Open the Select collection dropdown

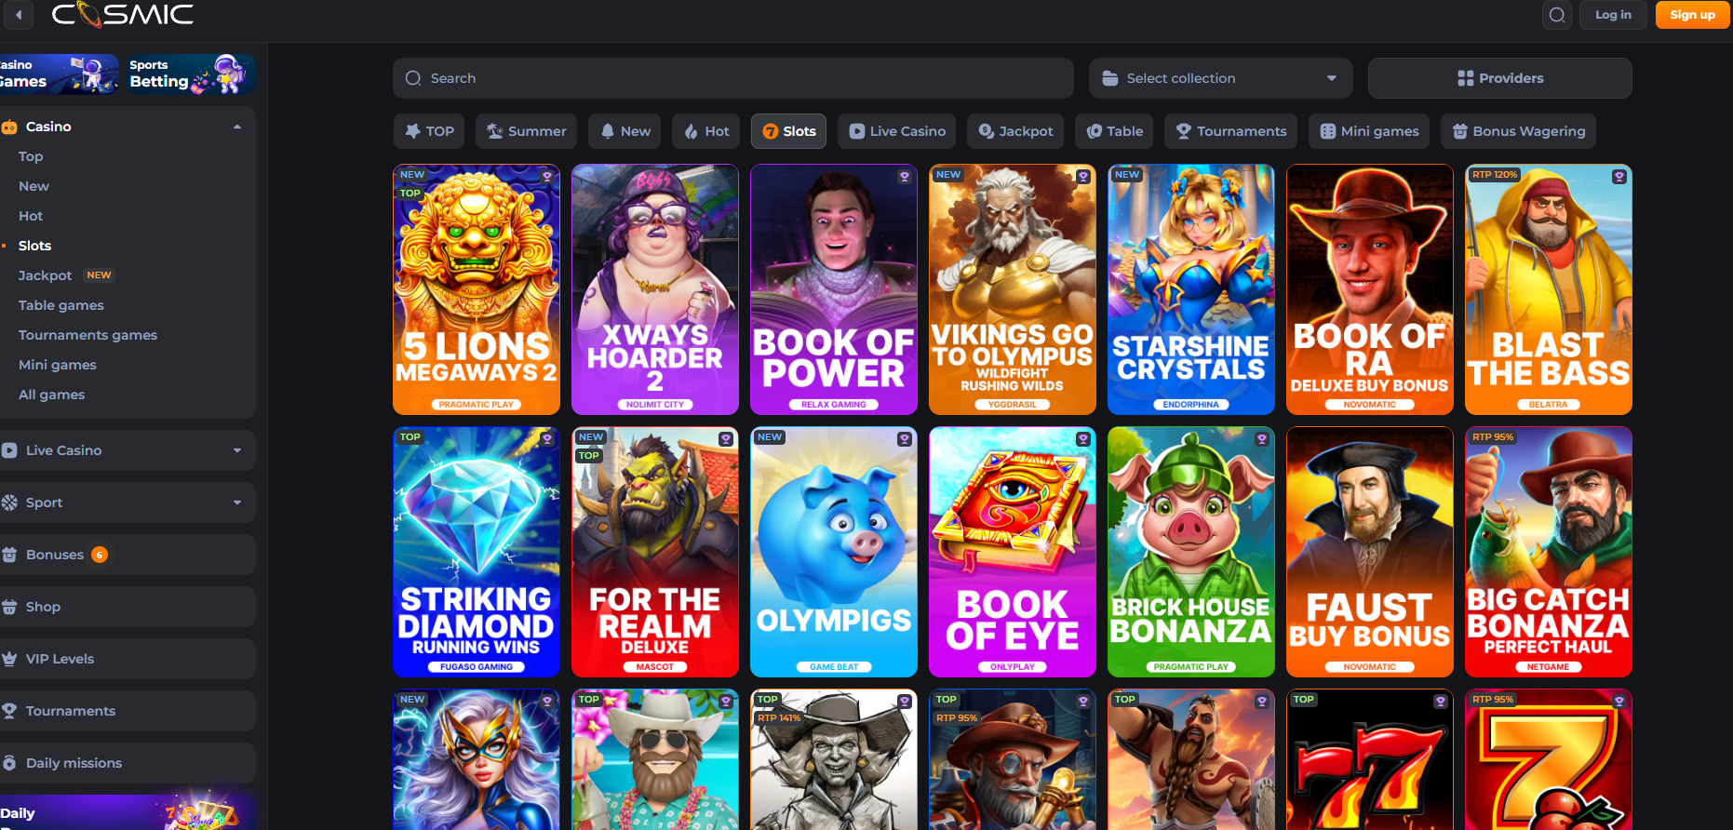(1221, 78)
